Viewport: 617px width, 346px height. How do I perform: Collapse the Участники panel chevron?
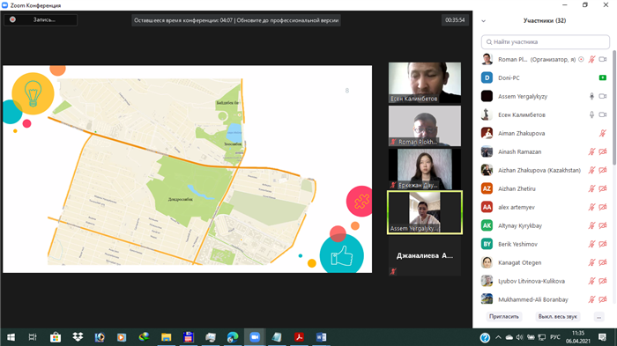[x=484, y=21]
